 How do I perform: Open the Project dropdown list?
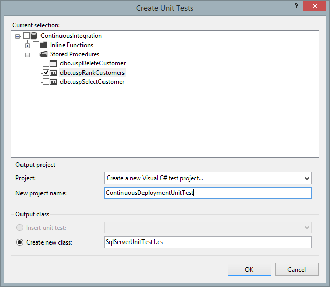click(x=306, y=179)
